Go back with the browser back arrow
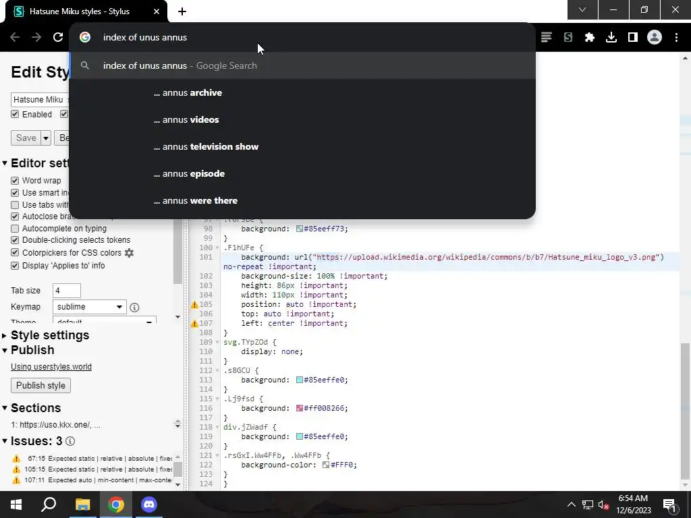691x518 pixels. click(15, 38)
